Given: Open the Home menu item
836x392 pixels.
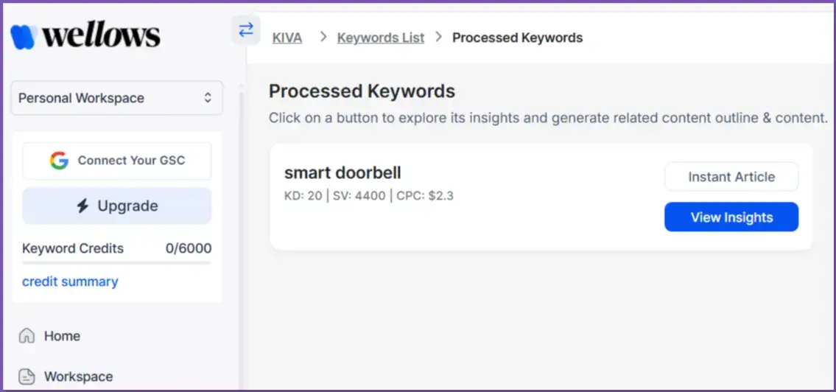Looking at the screenshot, I should click(x=62, y=336).
